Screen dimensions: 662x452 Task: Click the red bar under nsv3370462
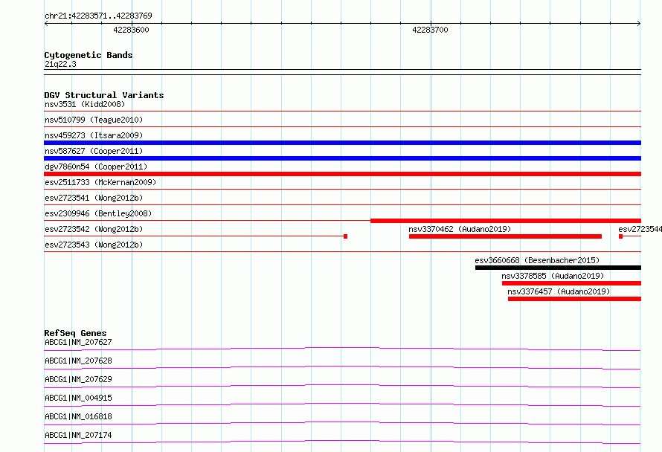pos(505,236)
